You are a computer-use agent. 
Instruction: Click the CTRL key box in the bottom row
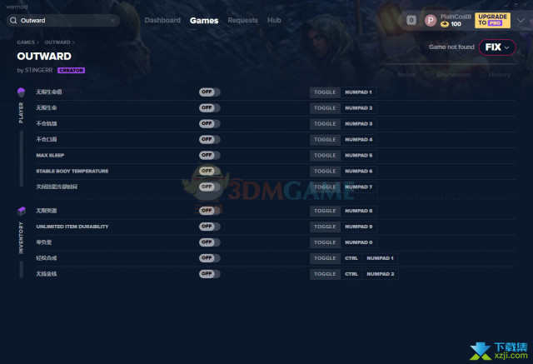[x=351, y=274]
